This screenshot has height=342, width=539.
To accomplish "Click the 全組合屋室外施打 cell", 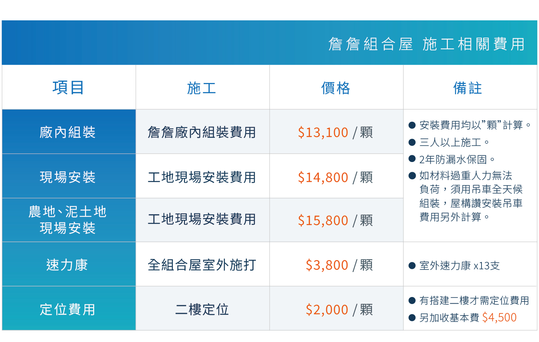I will pyautogui.click(x=202, y=265).
